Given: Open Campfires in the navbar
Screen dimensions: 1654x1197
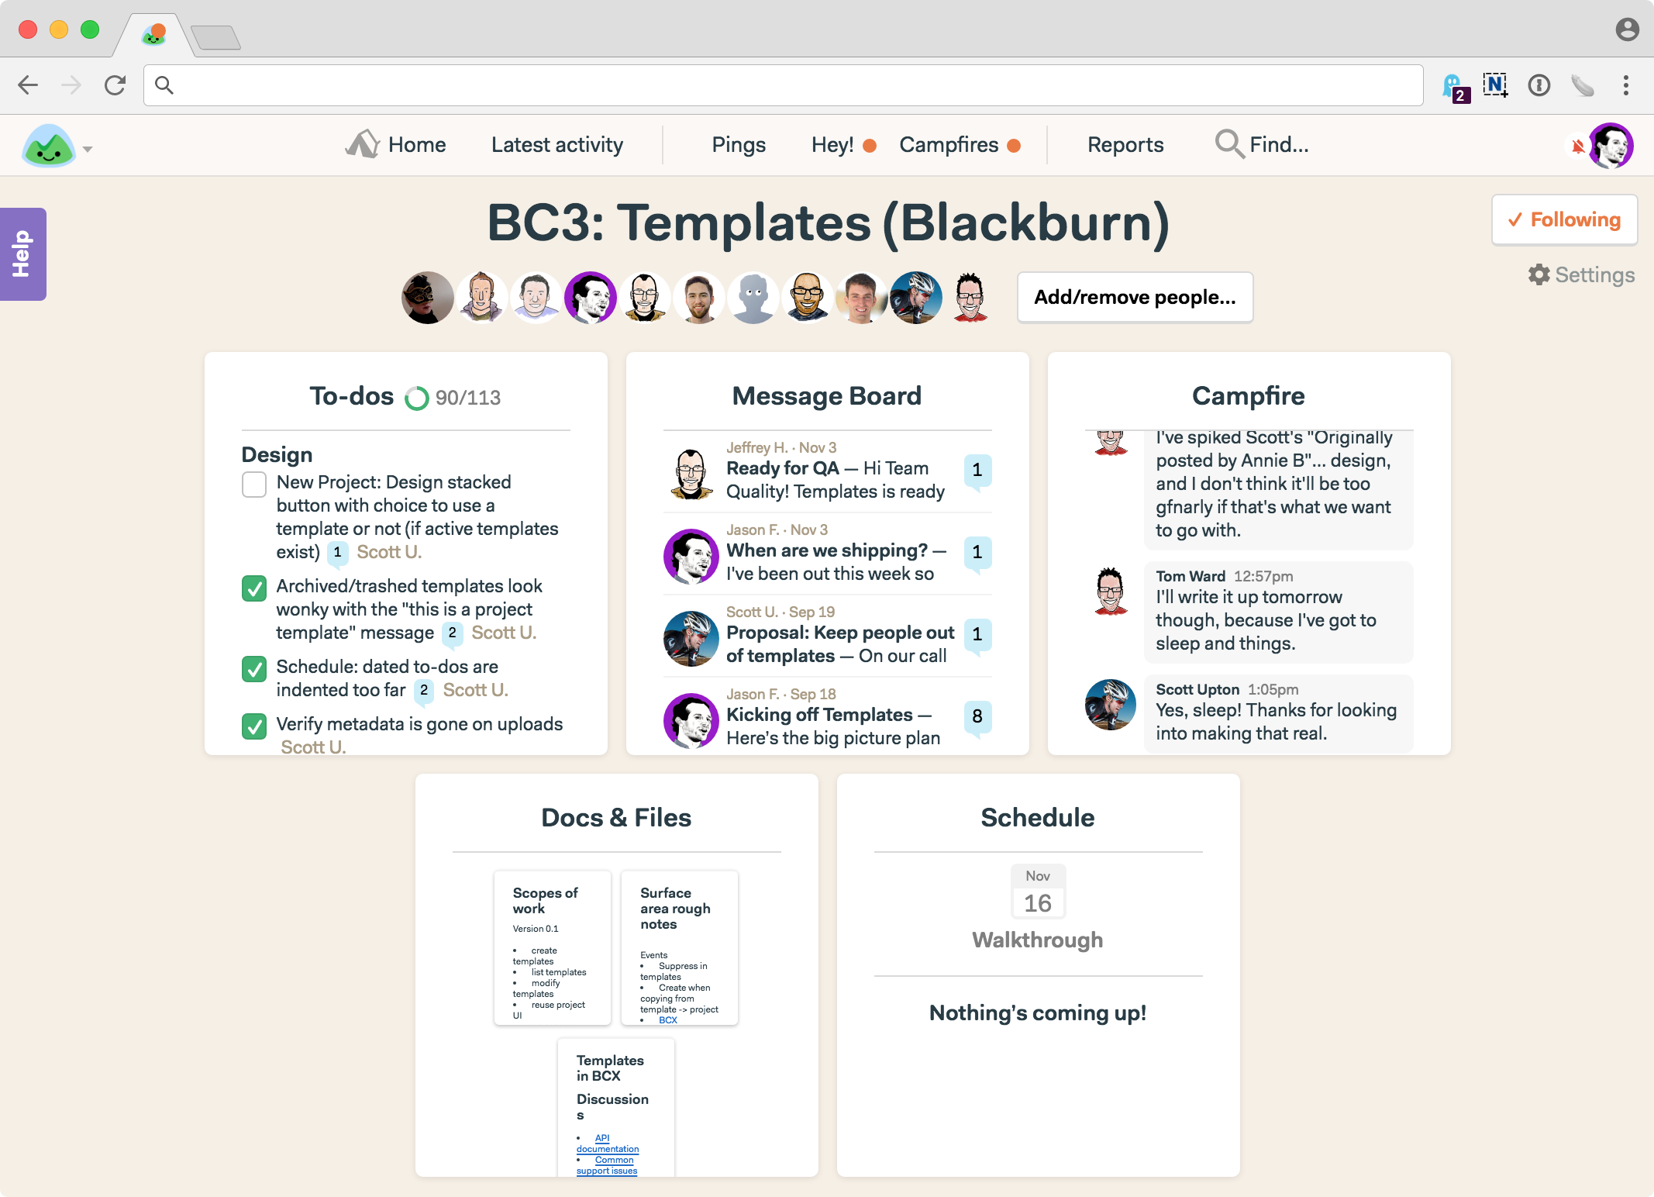Looking at the screenshot, I should [x=960, y=144].
